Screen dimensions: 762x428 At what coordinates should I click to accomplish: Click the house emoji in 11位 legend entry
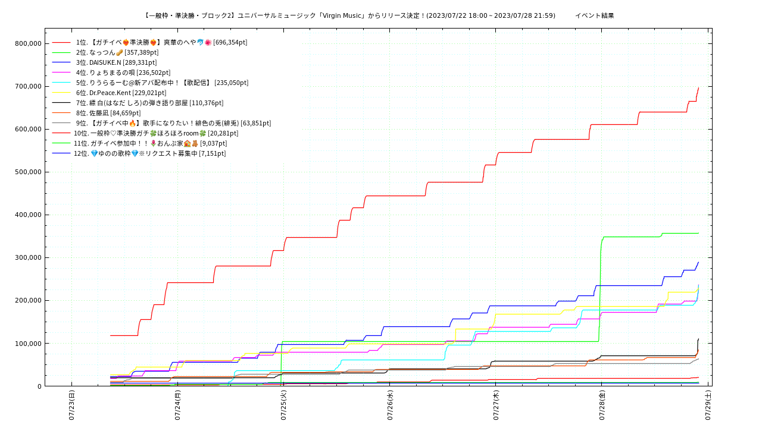[x=186, y=143]
